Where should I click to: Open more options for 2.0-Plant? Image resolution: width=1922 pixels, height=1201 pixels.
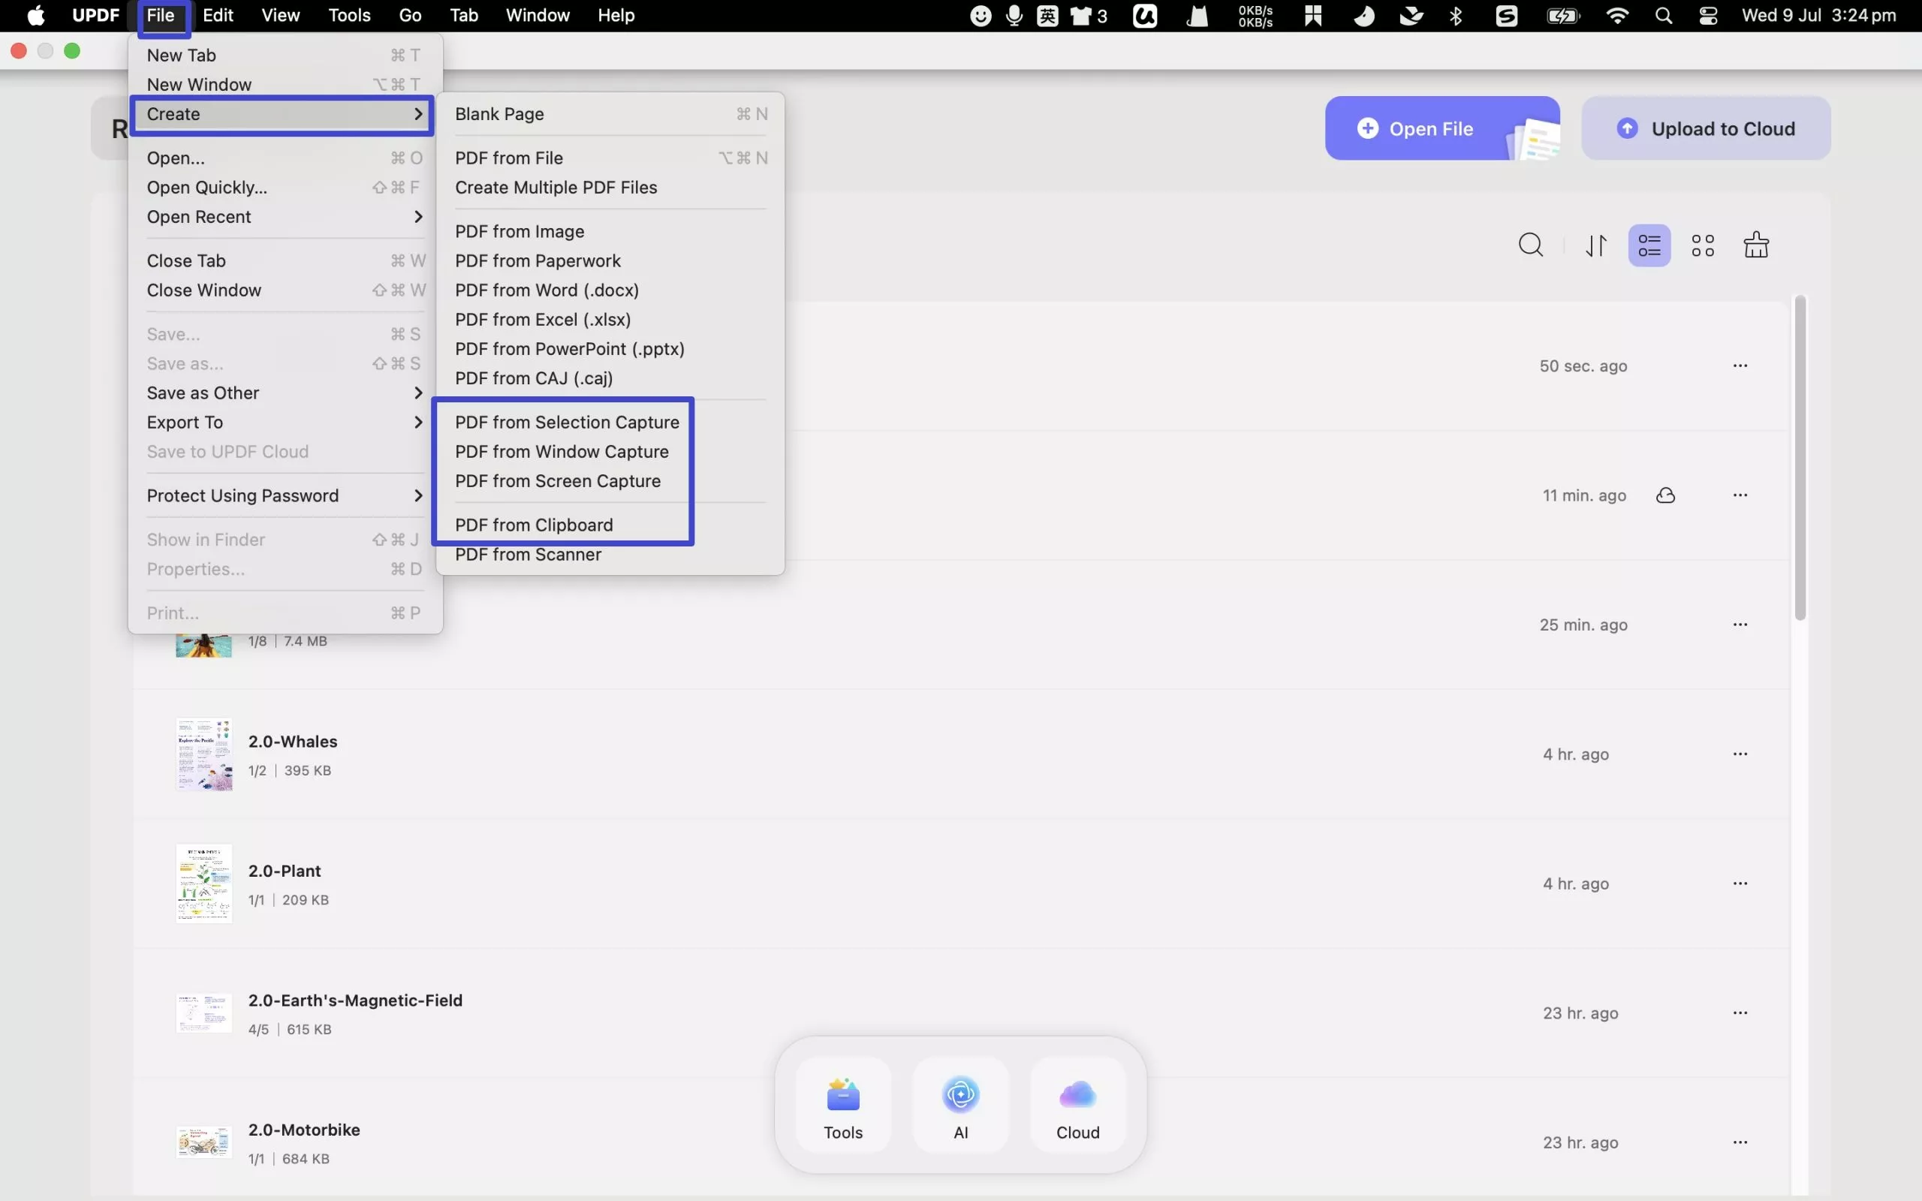pyautogui.click(x=1740, y=883)
